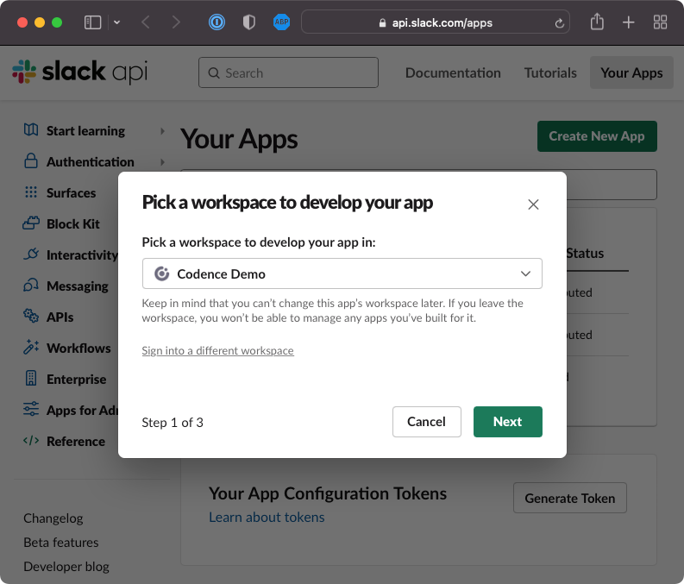684x584 pixels.
Task: Open the ABP ad blocker extension
Action: (281, 22)
